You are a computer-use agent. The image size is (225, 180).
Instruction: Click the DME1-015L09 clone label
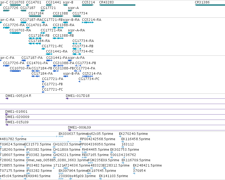(17, 122)
